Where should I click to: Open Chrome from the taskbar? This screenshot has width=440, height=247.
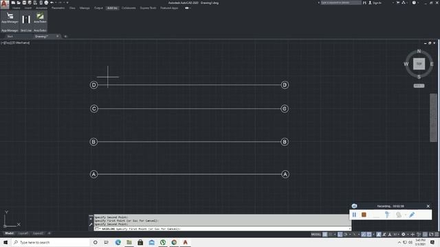174,242
